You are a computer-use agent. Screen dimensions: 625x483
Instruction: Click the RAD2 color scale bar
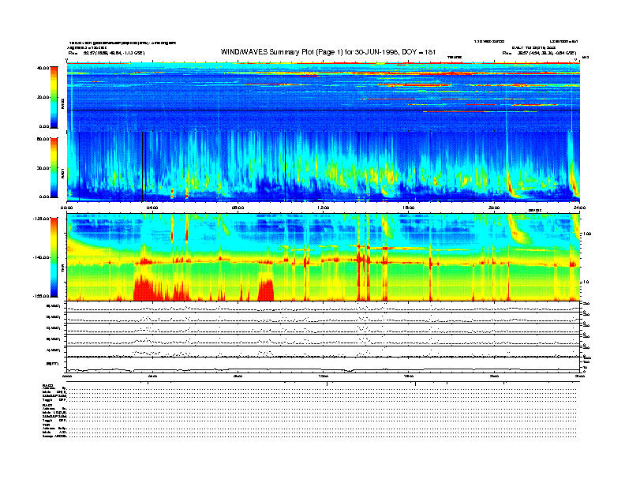click(54, 97)
